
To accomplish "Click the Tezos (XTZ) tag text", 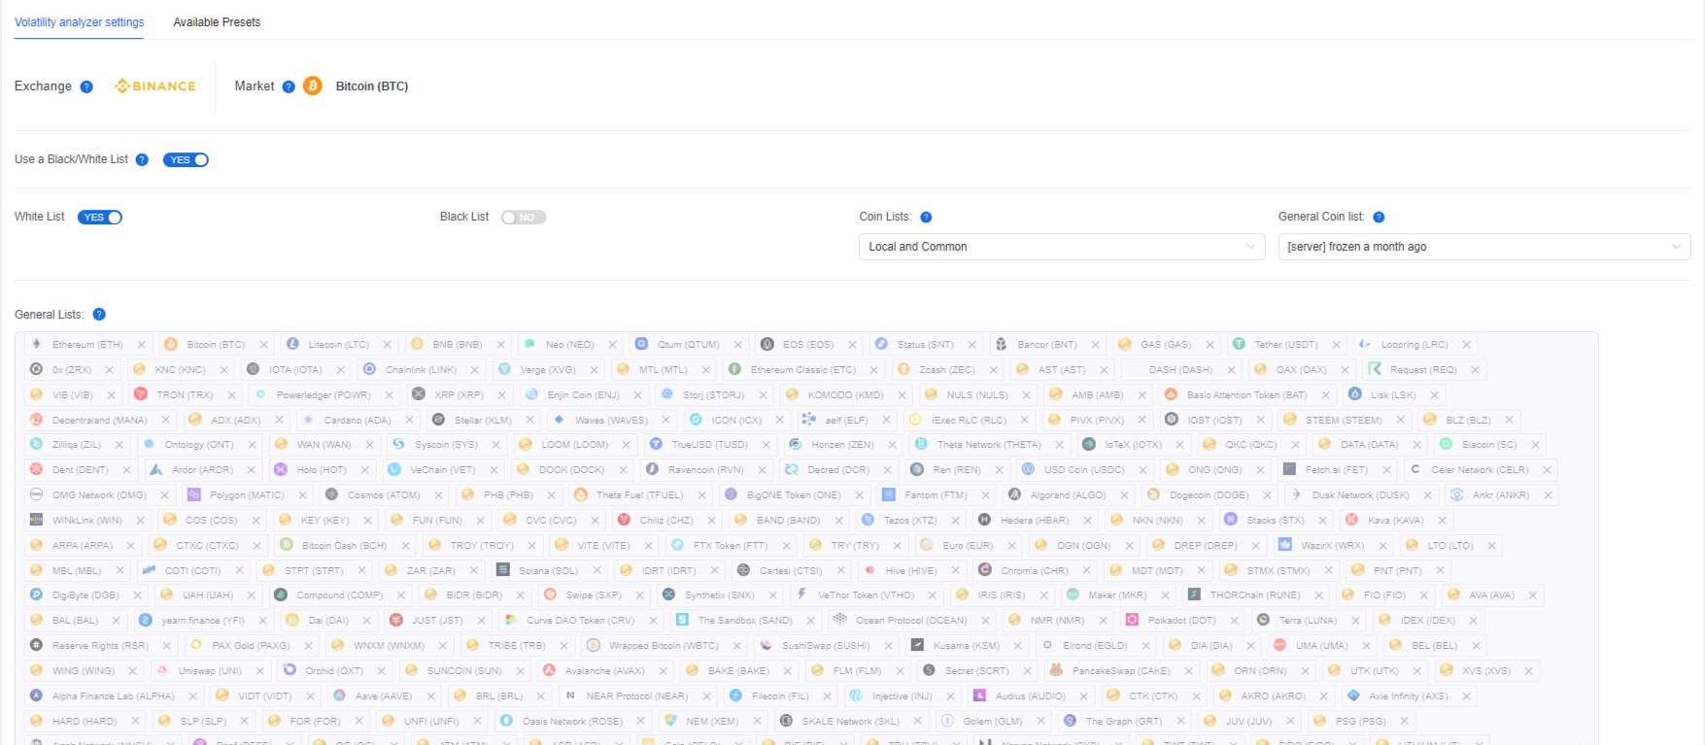I will [910, 521].
